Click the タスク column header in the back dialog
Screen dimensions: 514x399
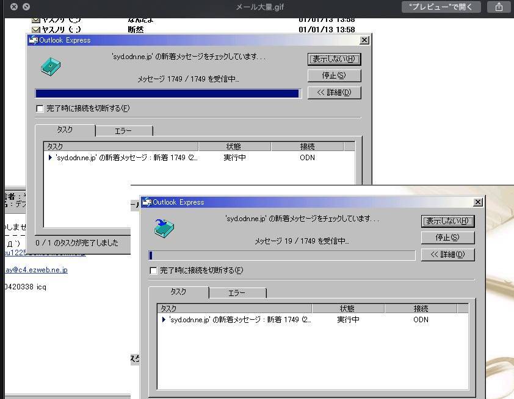point(121,146)
